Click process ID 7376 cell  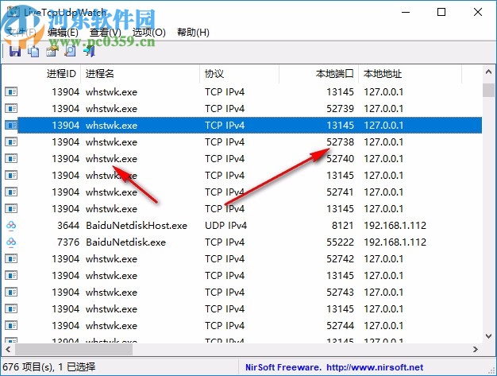coord(68,242)
